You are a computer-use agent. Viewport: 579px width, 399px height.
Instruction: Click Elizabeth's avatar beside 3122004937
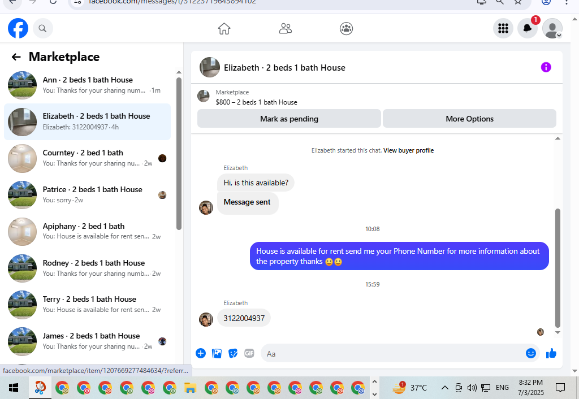click(206, 320)
